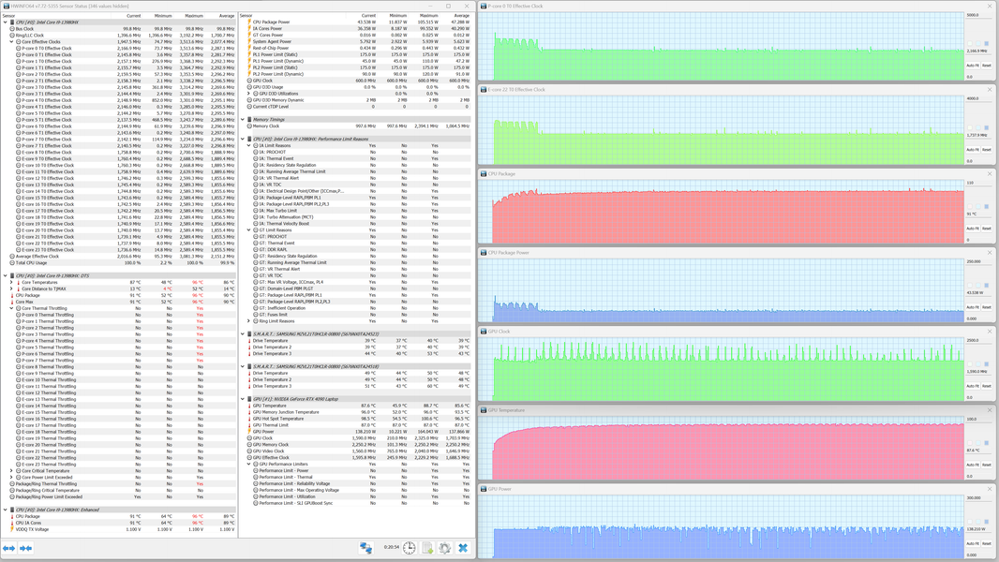Click the Minimum column header in left pane

[x=163, y=16]
